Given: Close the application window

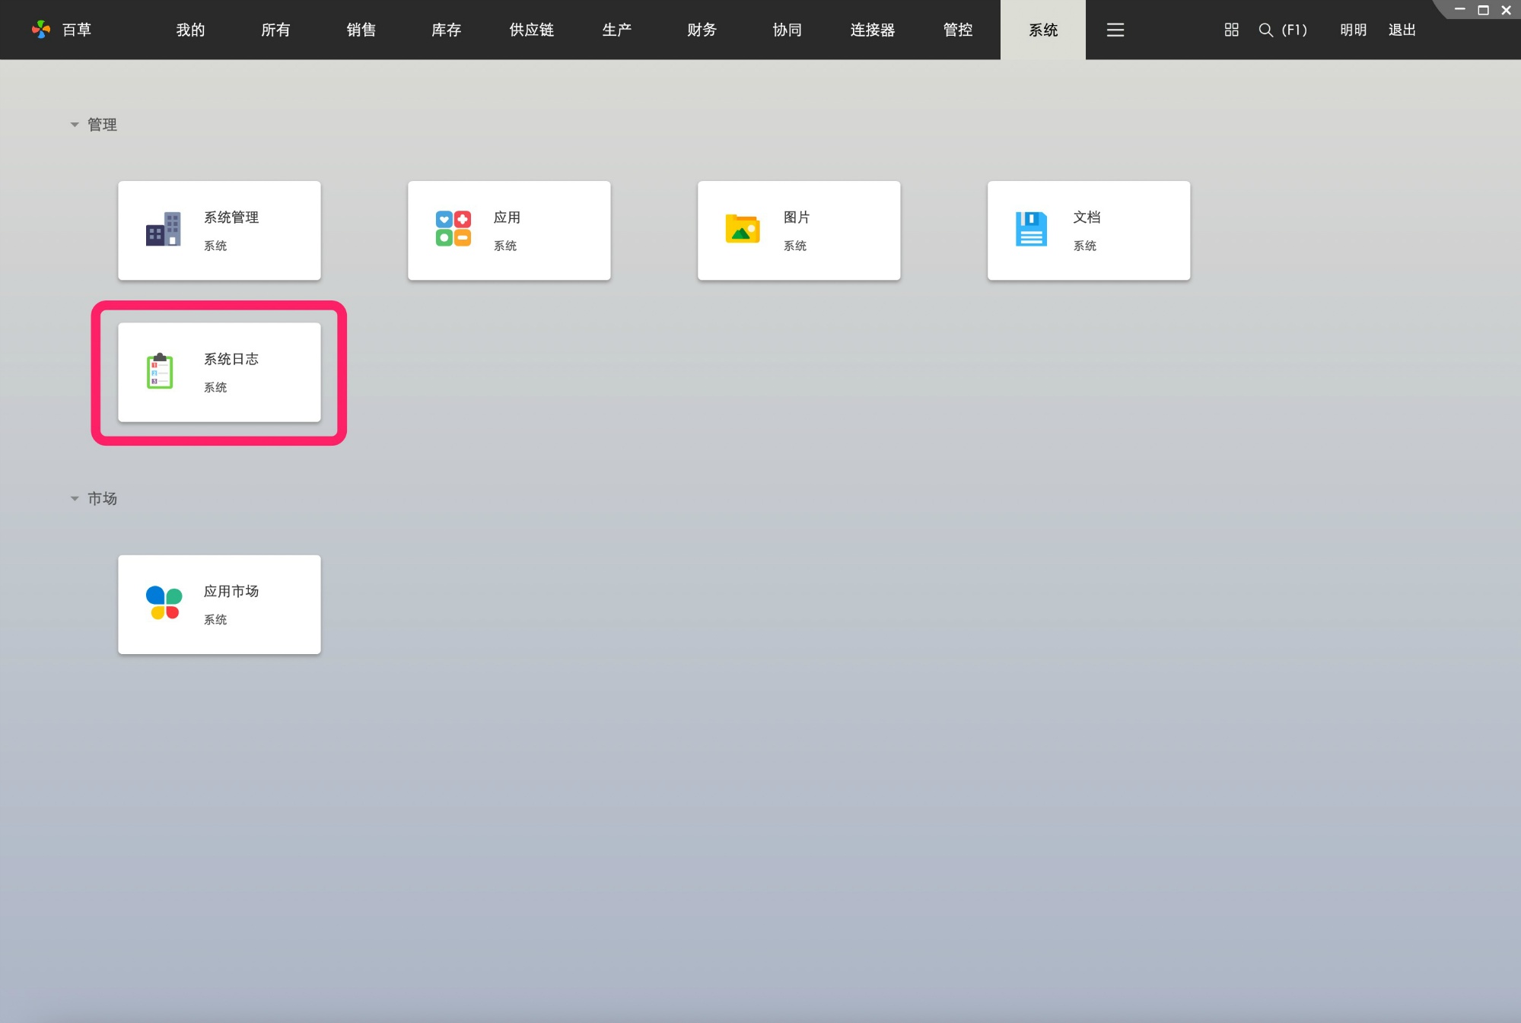Looking at the screenshot, I should [x=1506, y=10].
